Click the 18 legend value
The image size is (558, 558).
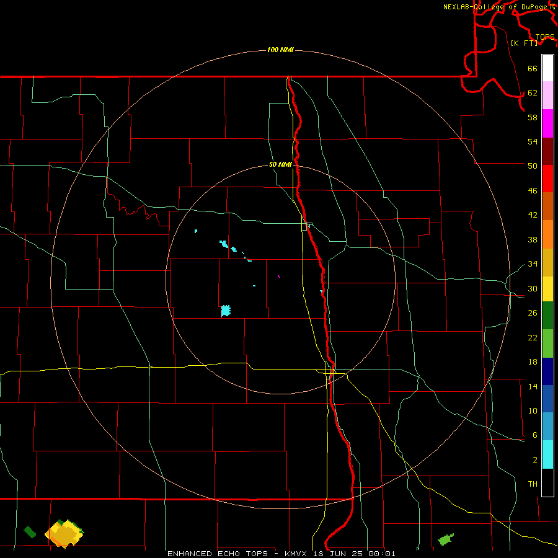pyautogui.click(x=533, y=362)
